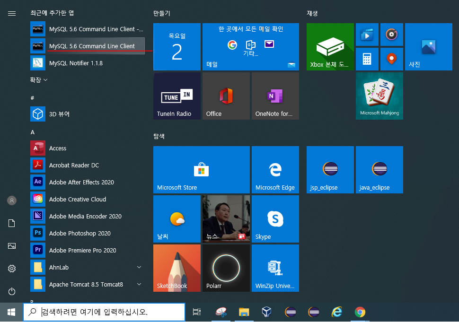
Task: Open MySQL Notifier 1.1.8
Action: tap(87, 63)
